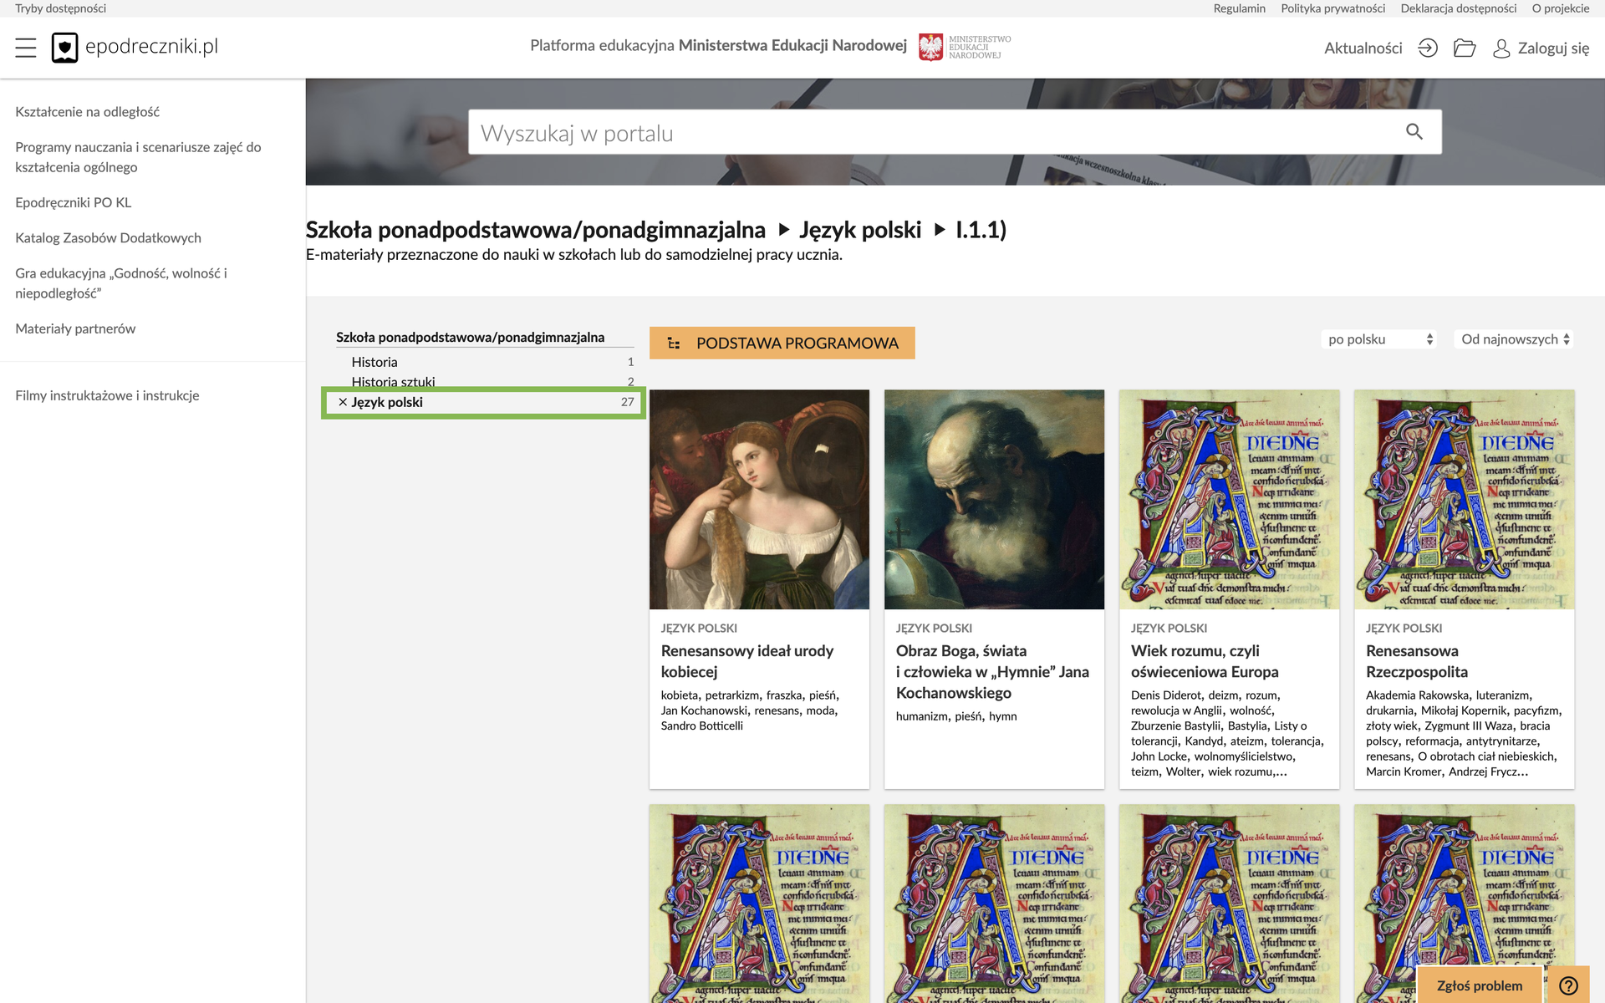Select Katalog Zasobów Dodatkowych

[108, 237]
